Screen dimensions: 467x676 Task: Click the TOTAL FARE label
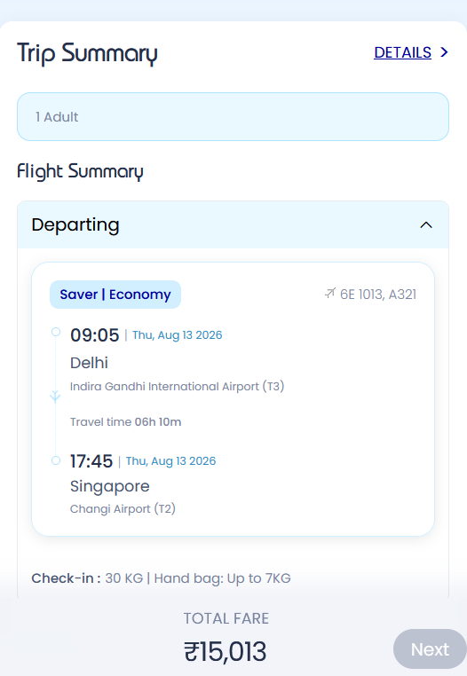226,618
